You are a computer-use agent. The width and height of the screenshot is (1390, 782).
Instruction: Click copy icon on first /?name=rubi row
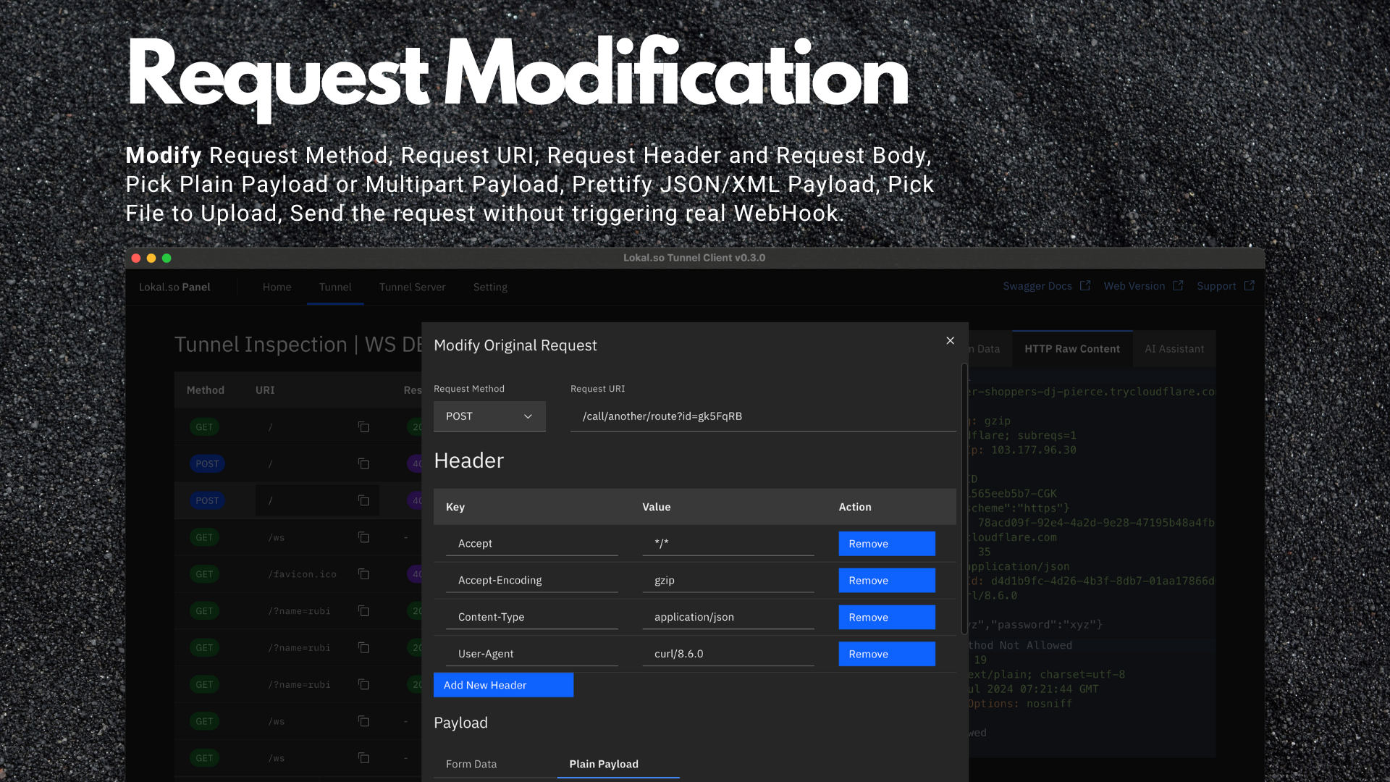click(x=363, y=611)
